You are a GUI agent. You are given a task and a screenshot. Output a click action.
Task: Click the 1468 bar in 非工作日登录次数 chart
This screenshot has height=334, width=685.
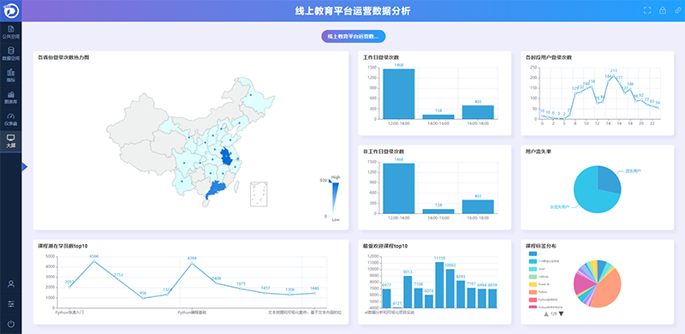tap(399, 188)
